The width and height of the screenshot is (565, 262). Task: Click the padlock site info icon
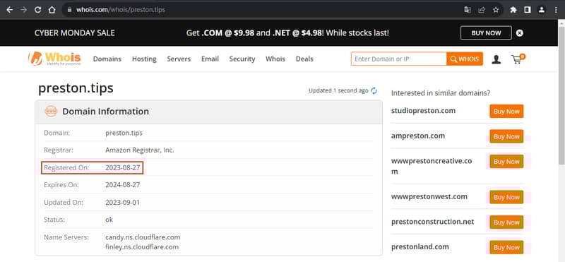click(70, 10)
